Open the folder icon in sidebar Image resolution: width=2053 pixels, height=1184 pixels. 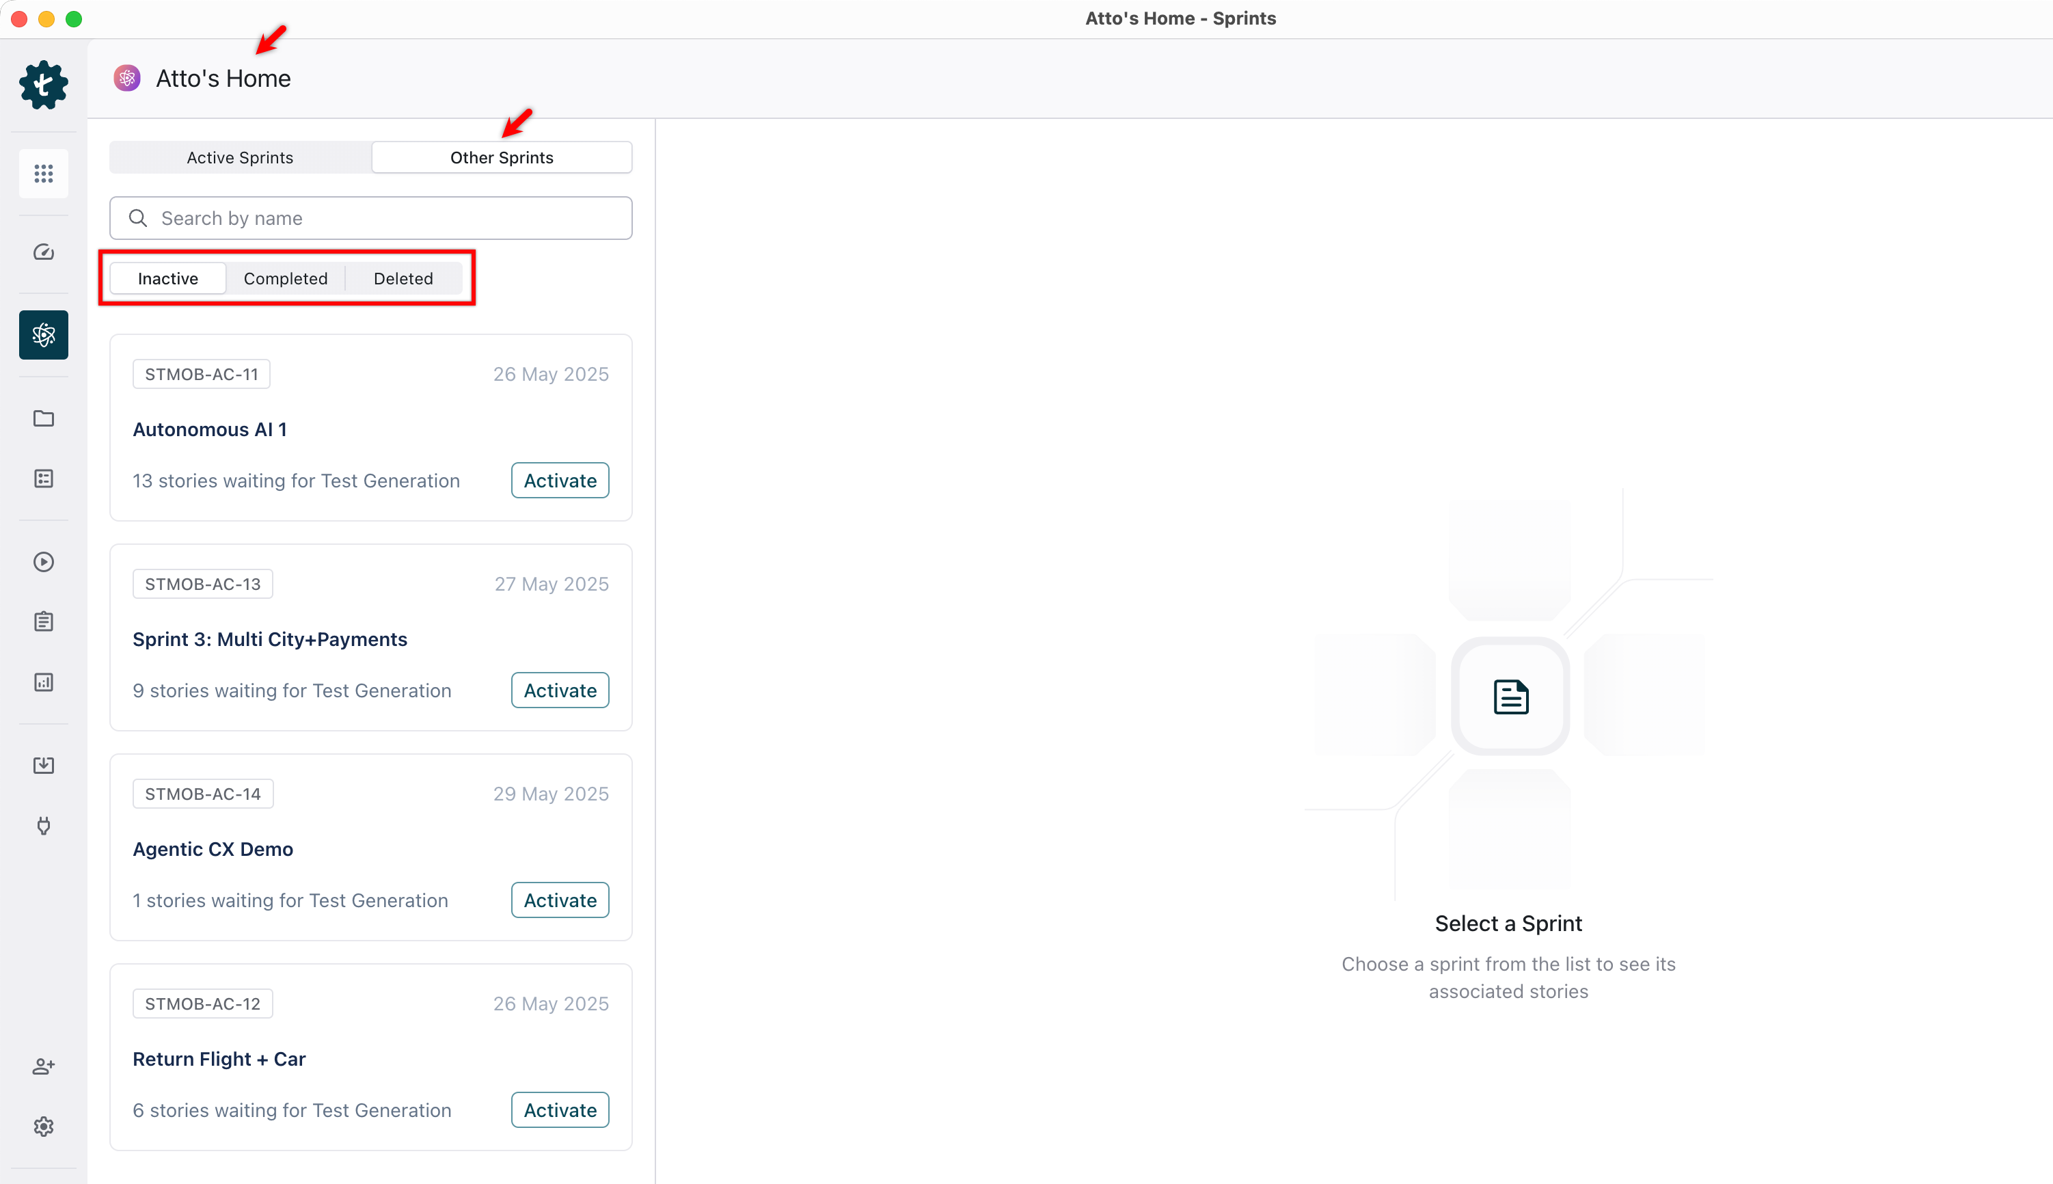tap(43, 418)
